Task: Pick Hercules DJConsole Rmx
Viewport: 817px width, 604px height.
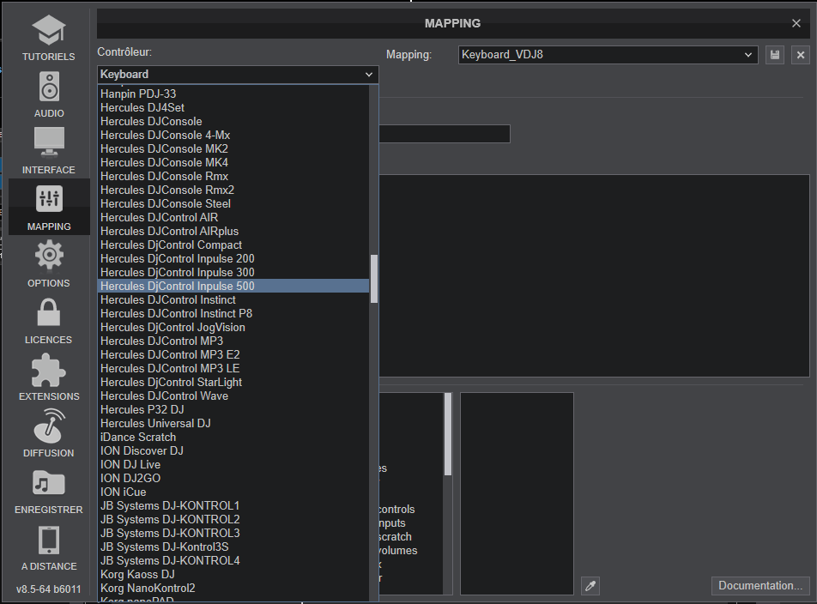Action: click(233, 176)
